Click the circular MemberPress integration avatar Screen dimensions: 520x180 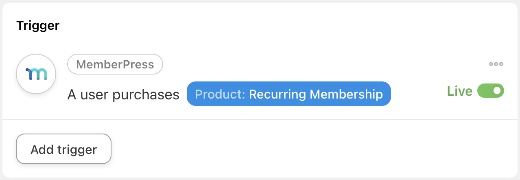tap(36, 74)
